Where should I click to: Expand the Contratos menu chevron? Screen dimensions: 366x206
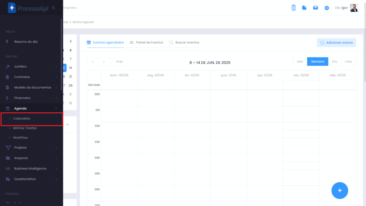[x=56, y=77]
